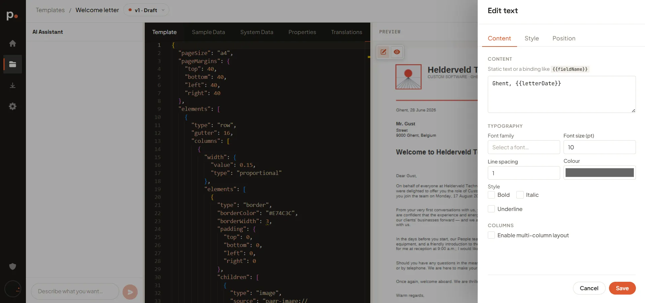
Task: Focus the Font size (pt) field
Action: 600,147
